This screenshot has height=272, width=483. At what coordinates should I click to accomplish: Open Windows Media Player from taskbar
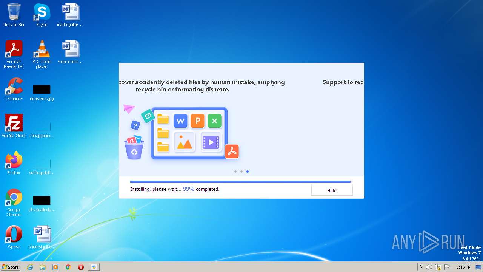(55, 267)
